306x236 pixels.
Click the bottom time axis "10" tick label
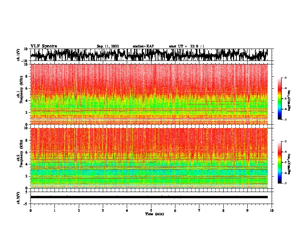click(272, 211)
